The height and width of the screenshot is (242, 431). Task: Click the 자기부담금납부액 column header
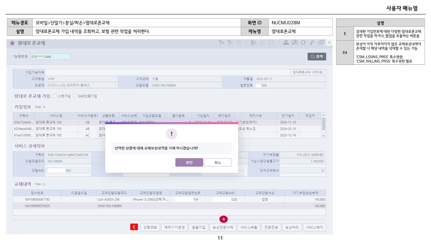click(305, 193)
